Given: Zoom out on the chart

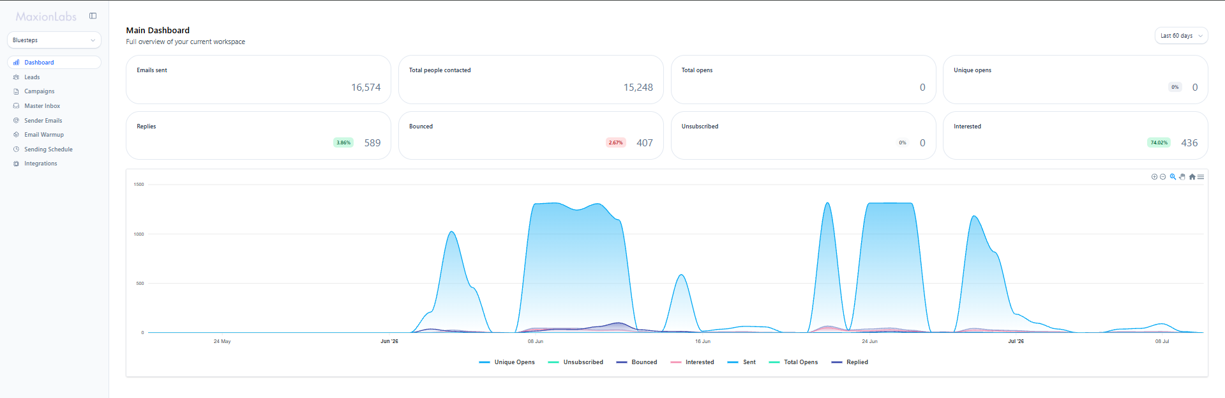Looking at the screenshot, I should [x=1162, y=177].
